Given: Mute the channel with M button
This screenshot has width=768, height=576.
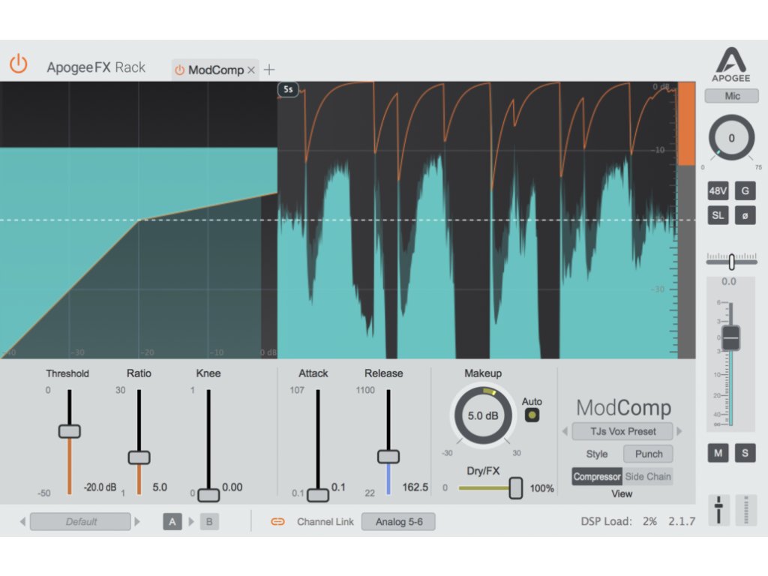Looking at the screenshot, I should tap(718, 453).
